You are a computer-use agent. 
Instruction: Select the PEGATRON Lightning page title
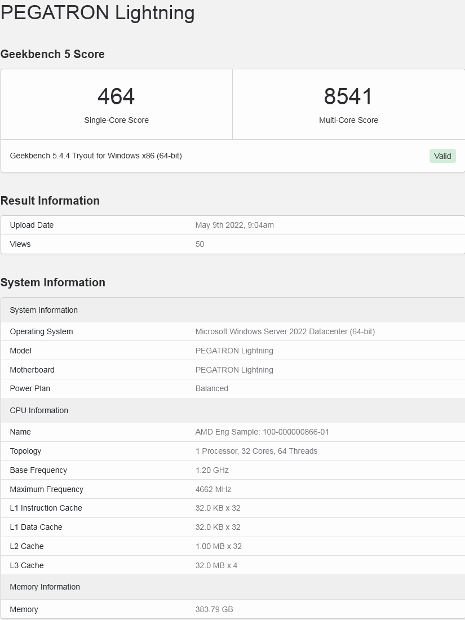98,12
